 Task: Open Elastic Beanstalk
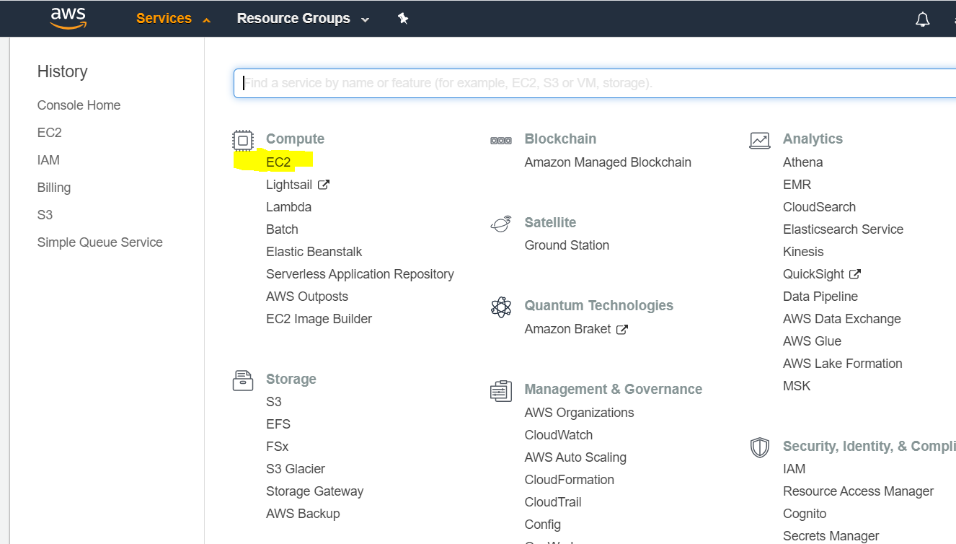(314, 252)
